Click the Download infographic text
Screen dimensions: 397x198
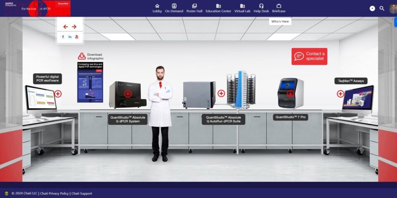[x=95, y=57]
